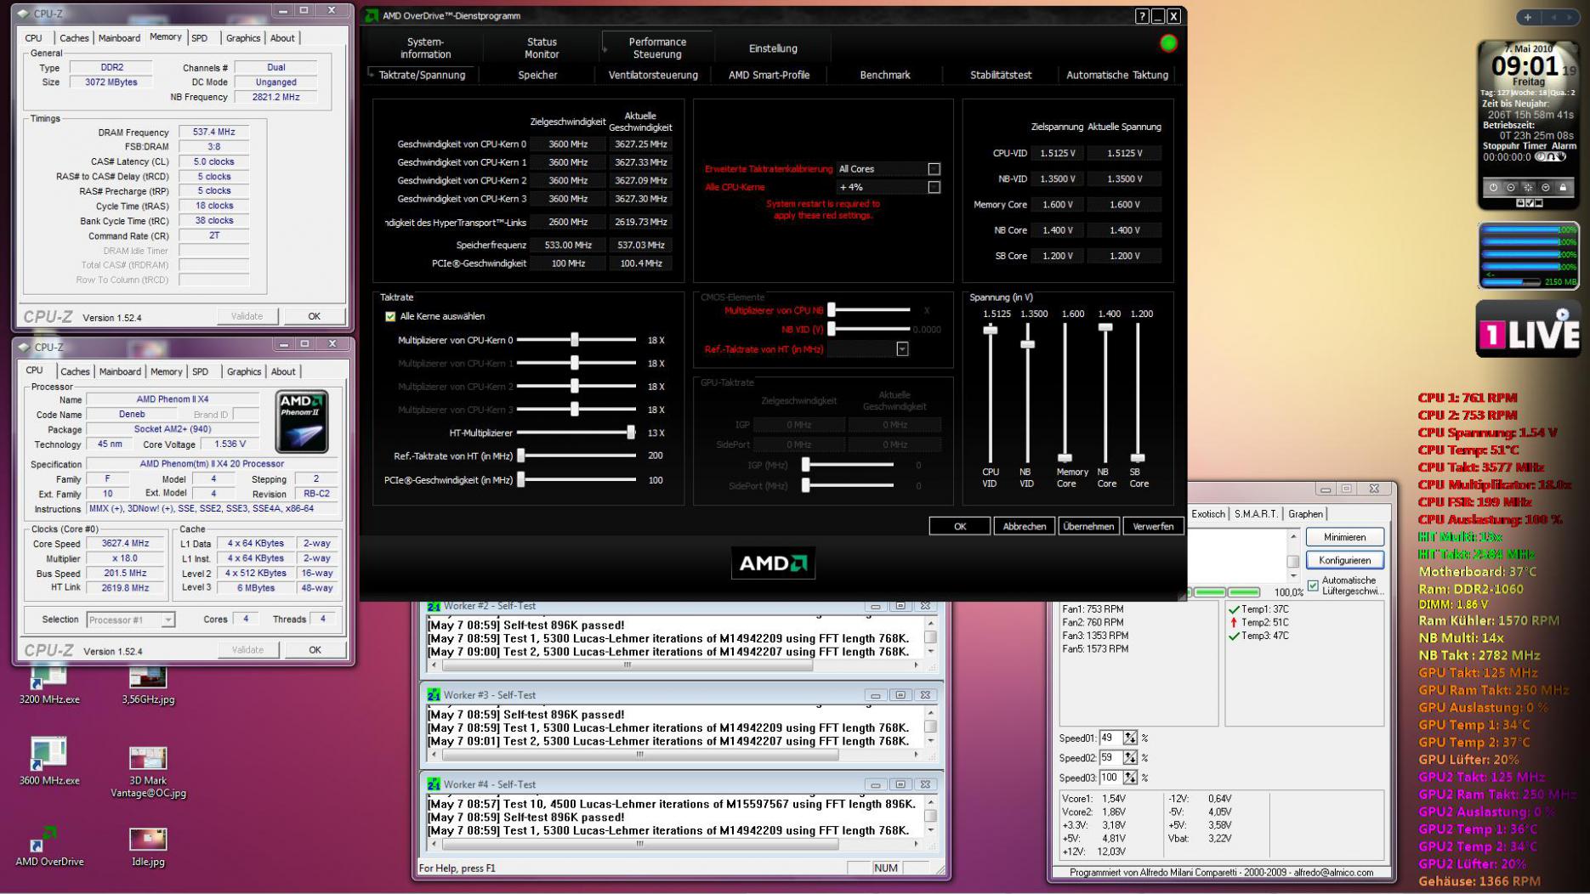Open the '+ 4%' Alle CPU-Kerne dropdown
Viewport: 1590px width, 894px height.
pyautogui.click(x=934, y=187)
